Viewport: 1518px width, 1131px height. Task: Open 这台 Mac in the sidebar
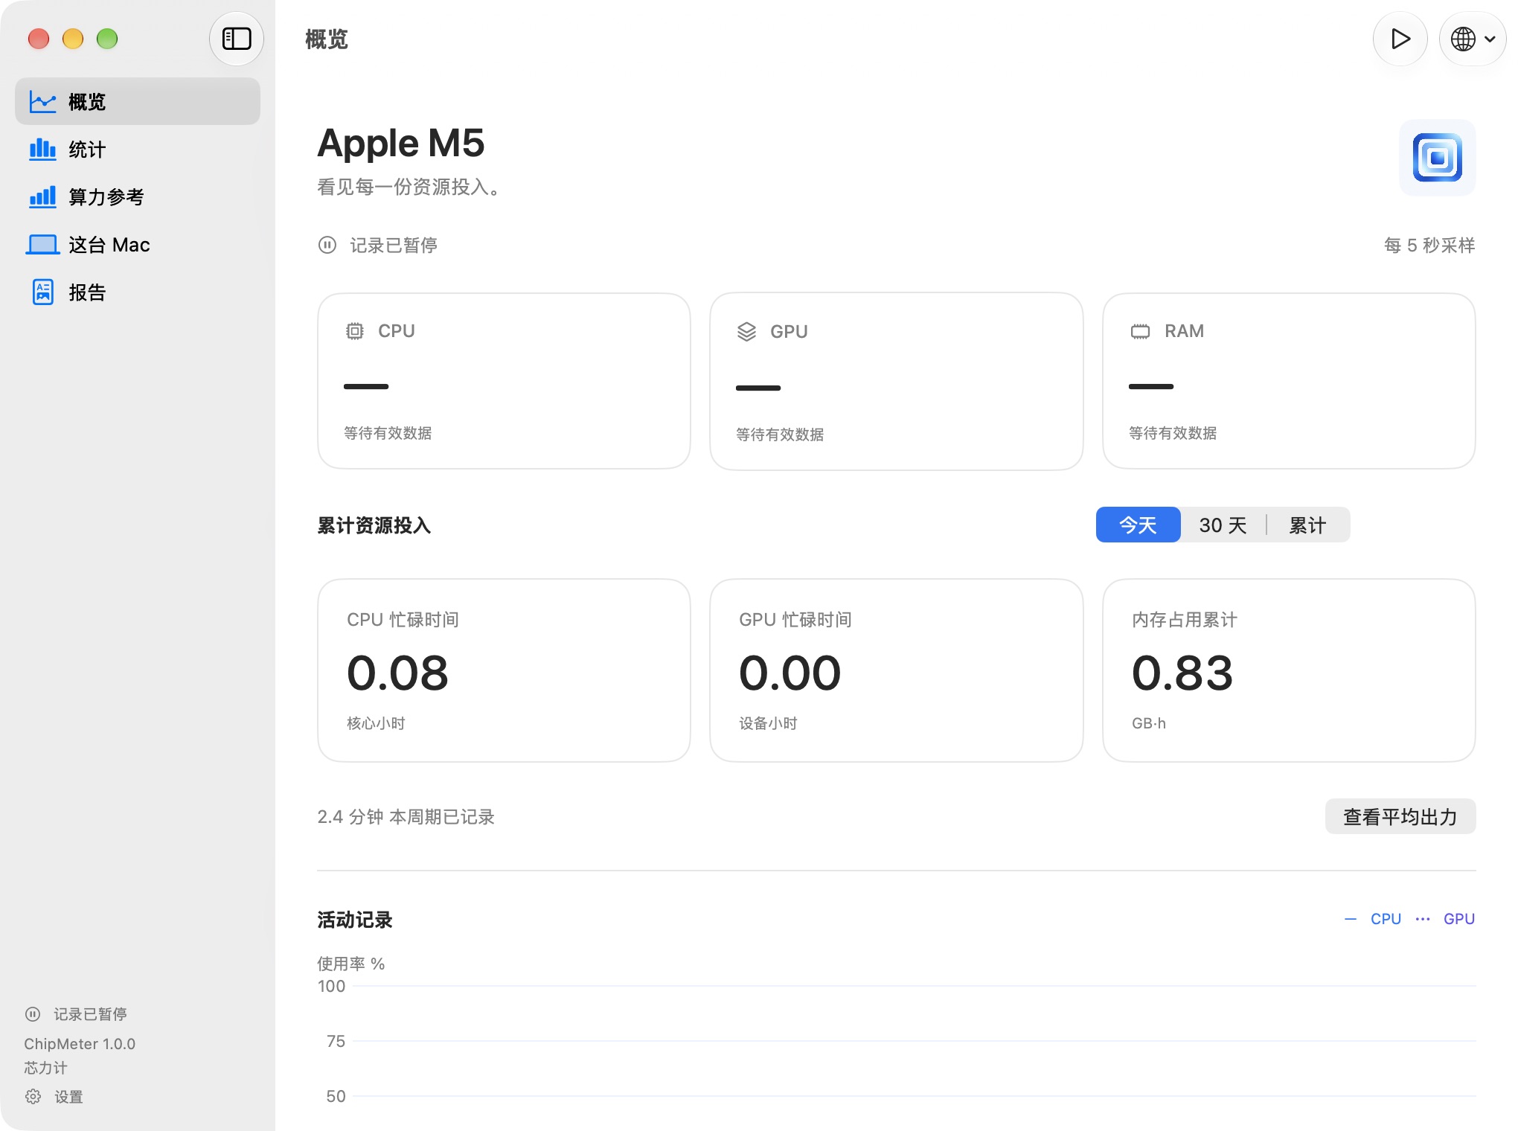(x=138, y=245)
